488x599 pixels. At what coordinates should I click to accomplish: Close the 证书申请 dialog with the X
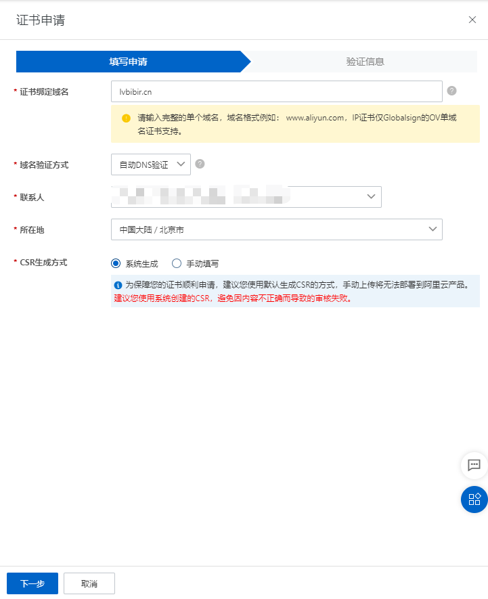click(472, 20)
